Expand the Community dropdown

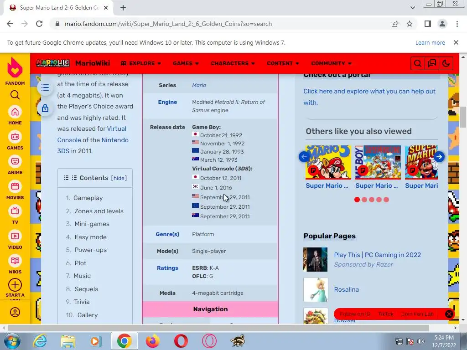[332, 63]
